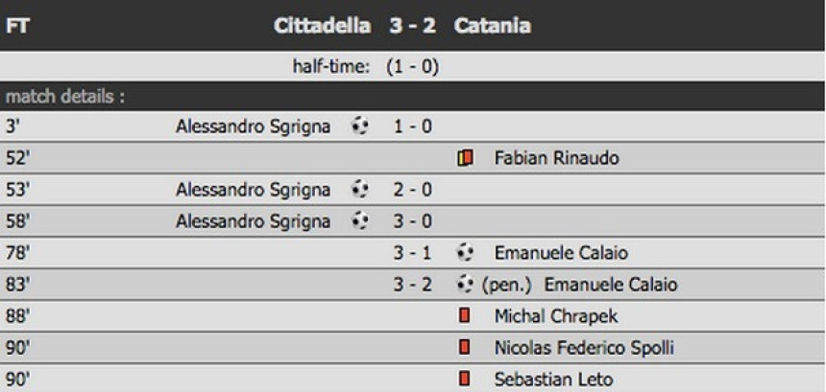Click the goal ball icon at 53'
The height and width of the screenshot is (392, 826).
click(x=360, y=189)
